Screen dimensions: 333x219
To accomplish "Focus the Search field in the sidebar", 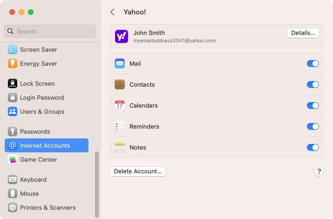I will [50, 31].
